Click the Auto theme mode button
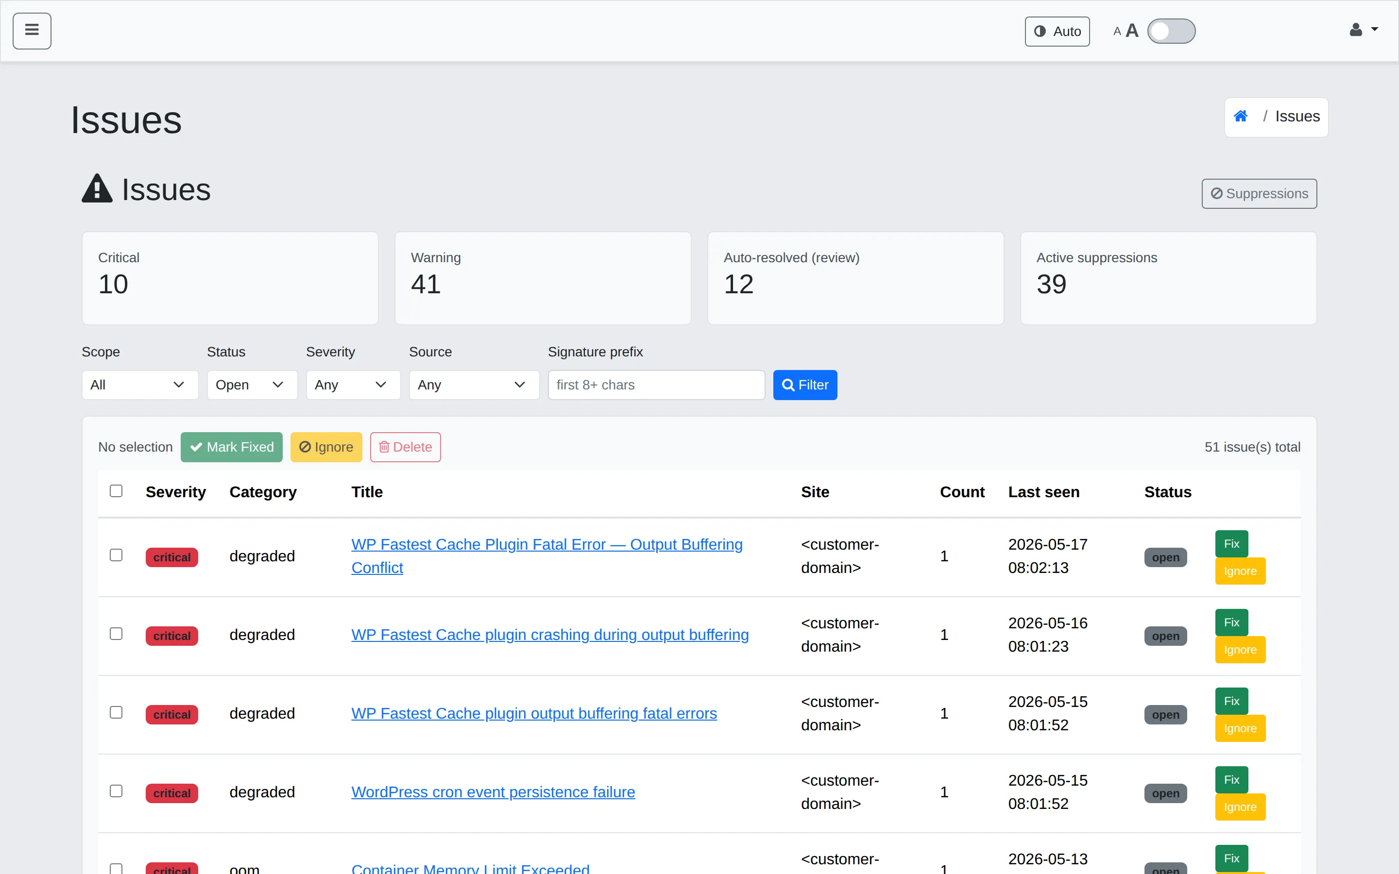1399x874 pixels. (x=1057, y=31)
